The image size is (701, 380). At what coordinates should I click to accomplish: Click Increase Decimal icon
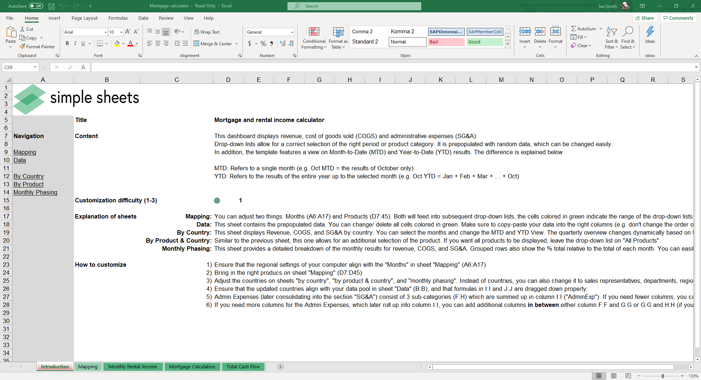[283, 43]
